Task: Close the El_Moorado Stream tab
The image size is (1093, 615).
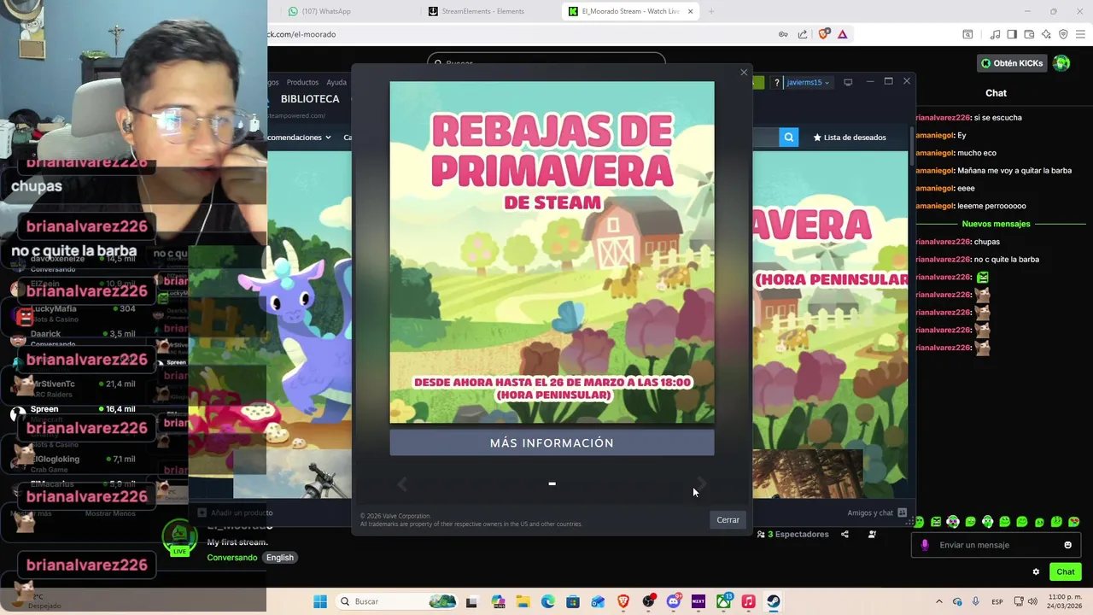Action: pyautogui.click(x=690, y=11)
